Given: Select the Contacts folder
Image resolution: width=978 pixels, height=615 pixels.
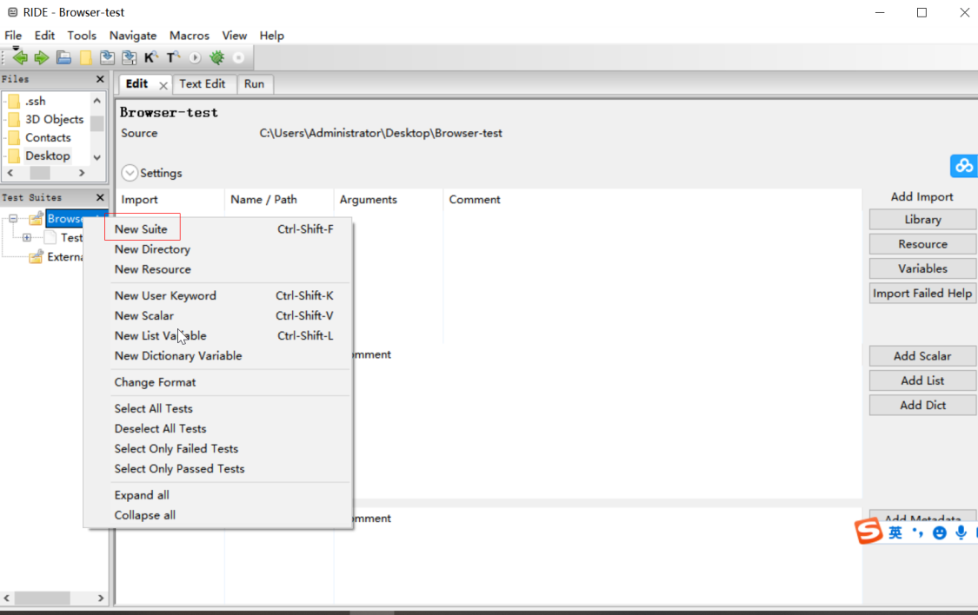Looking at the screenshot, I should 48,138.
